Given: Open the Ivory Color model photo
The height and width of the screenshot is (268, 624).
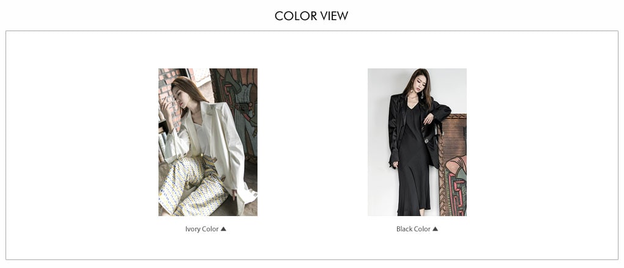Looking at the screenshot, I should click(x=208, y=142).
